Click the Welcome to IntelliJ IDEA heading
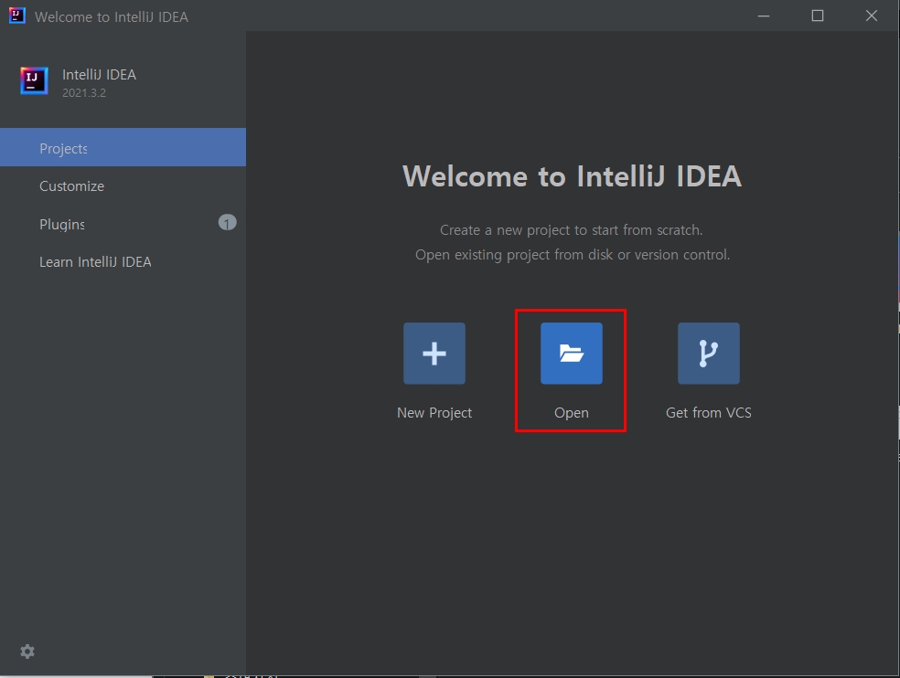 (x=572, y=176)
